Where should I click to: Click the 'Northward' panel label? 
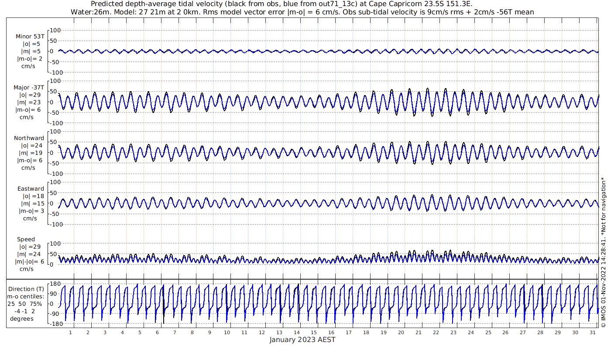[29, 138]
